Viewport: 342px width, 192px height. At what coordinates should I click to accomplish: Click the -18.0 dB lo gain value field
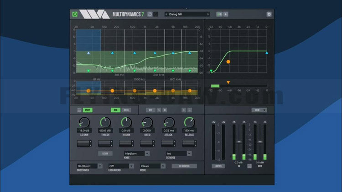coord(84,131)
